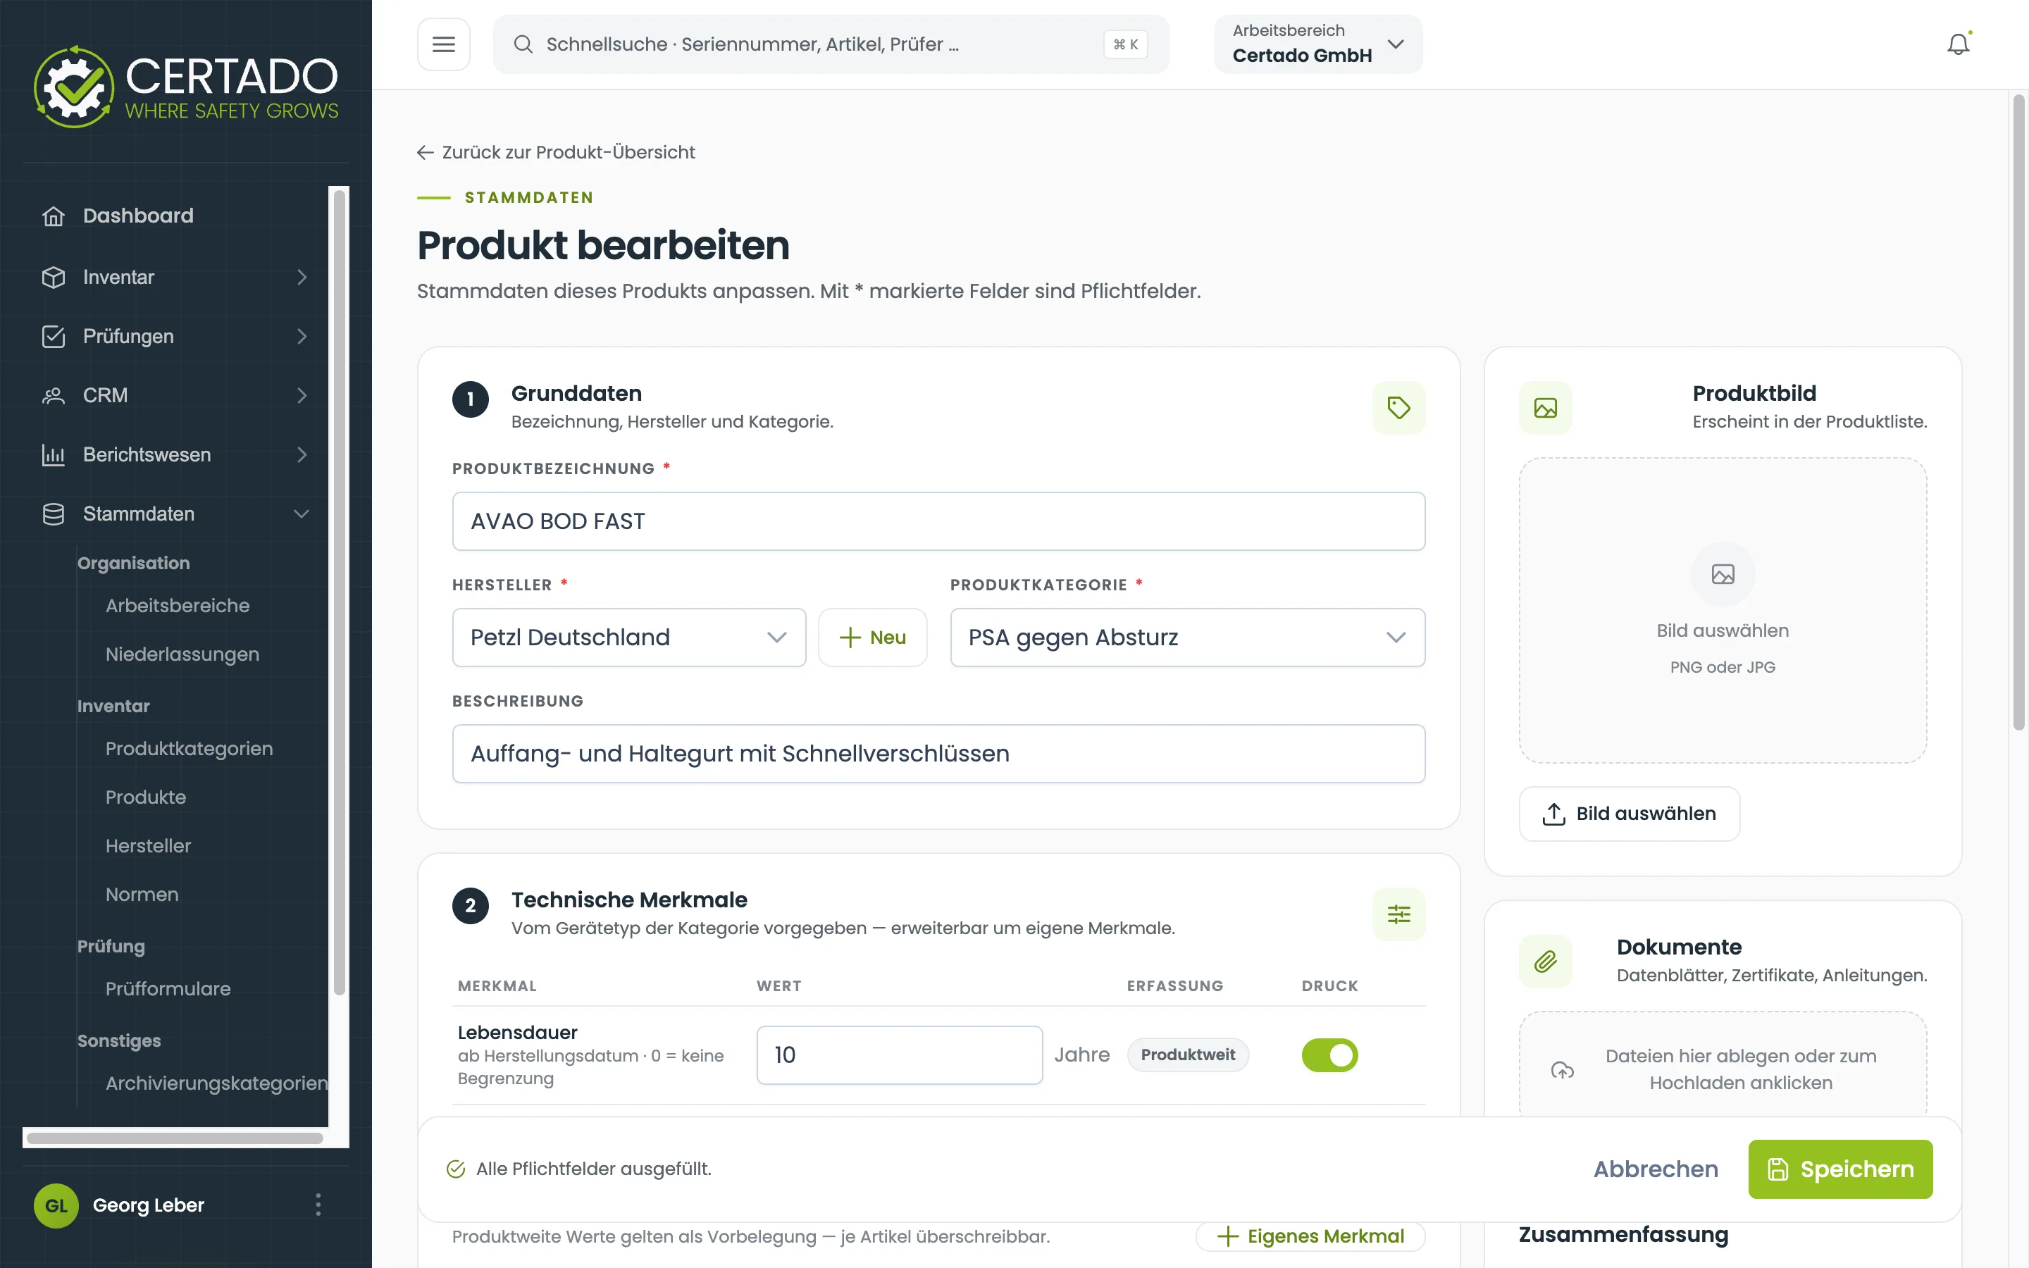The image size is (2029, 1268).
Task: Collapse the Stammdaten sidebar chevron
Action: 302,514
